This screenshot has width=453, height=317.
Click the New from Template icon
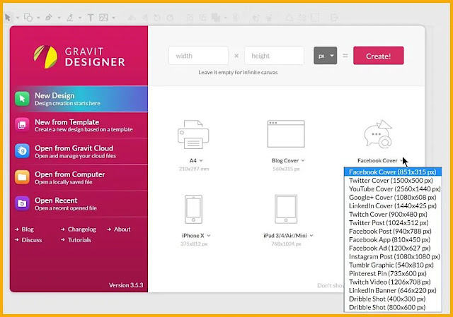pyautogui.click(x=22, y=125)
